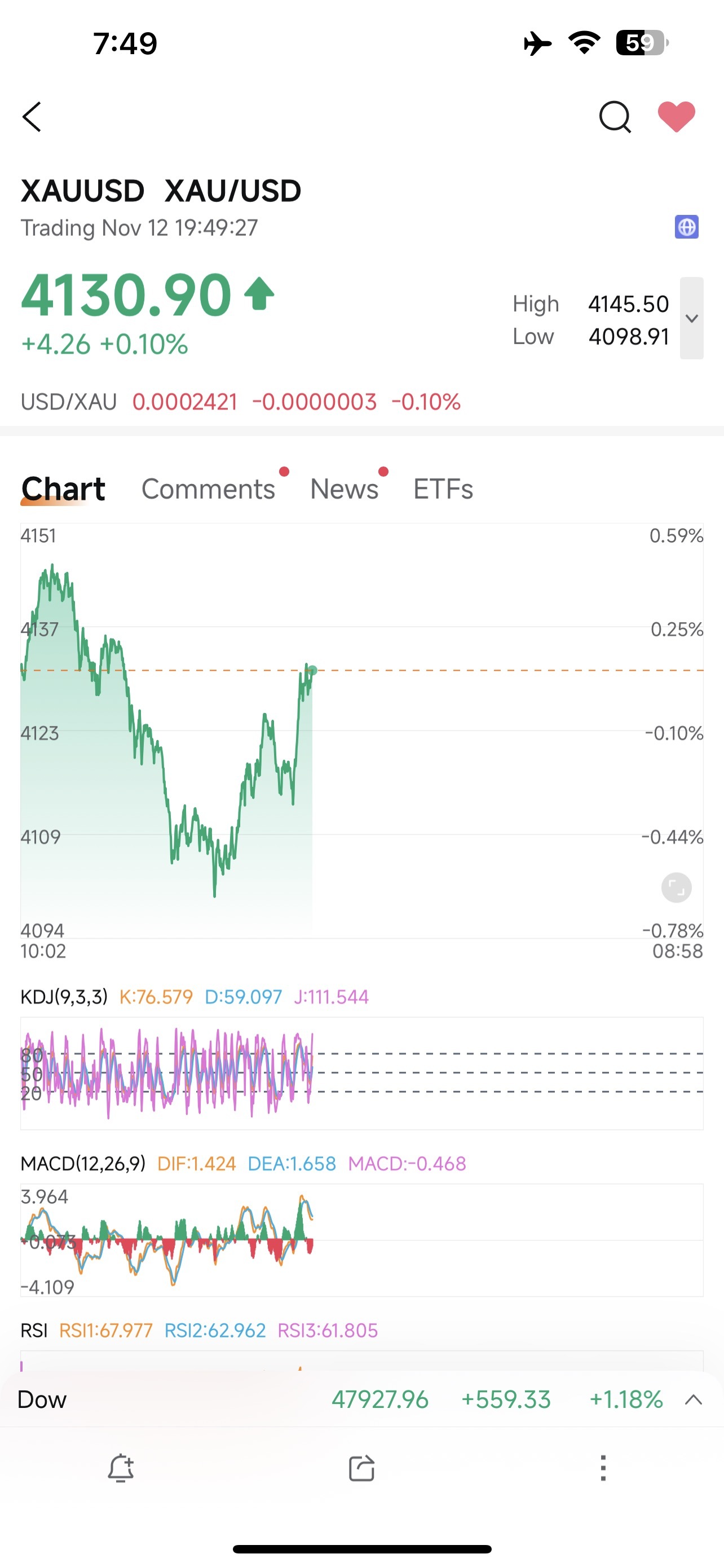Tap the current price marker on chart
This screenshot has height=1567, width=724.
pyautogui.click(x=312, y=670)
